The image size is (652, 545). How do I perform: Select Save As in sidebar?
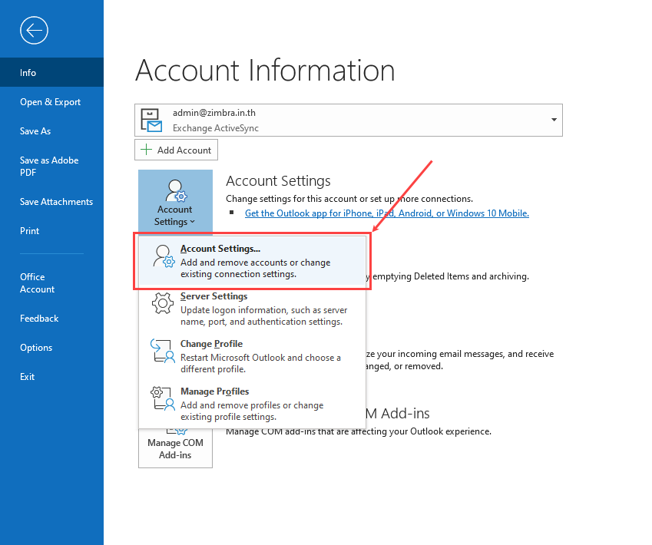point(35,131)
